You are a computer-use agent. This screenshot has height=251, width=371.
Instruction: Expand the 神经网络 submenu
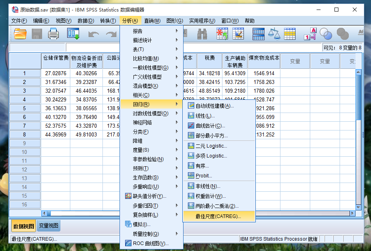[x=151, y=123]
